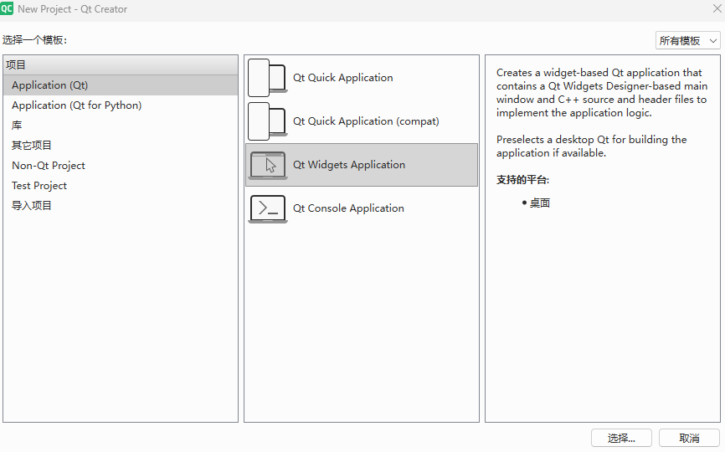
Task: Click the Qt Console Application terminal icon
Action: coord(268,208)
